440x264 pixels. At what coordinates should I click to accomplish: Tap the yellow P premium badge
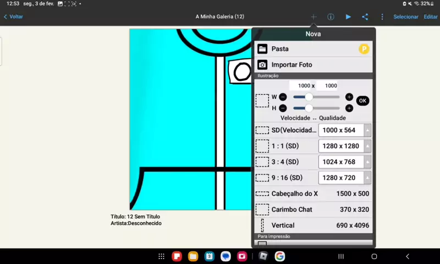click(364, 49)
